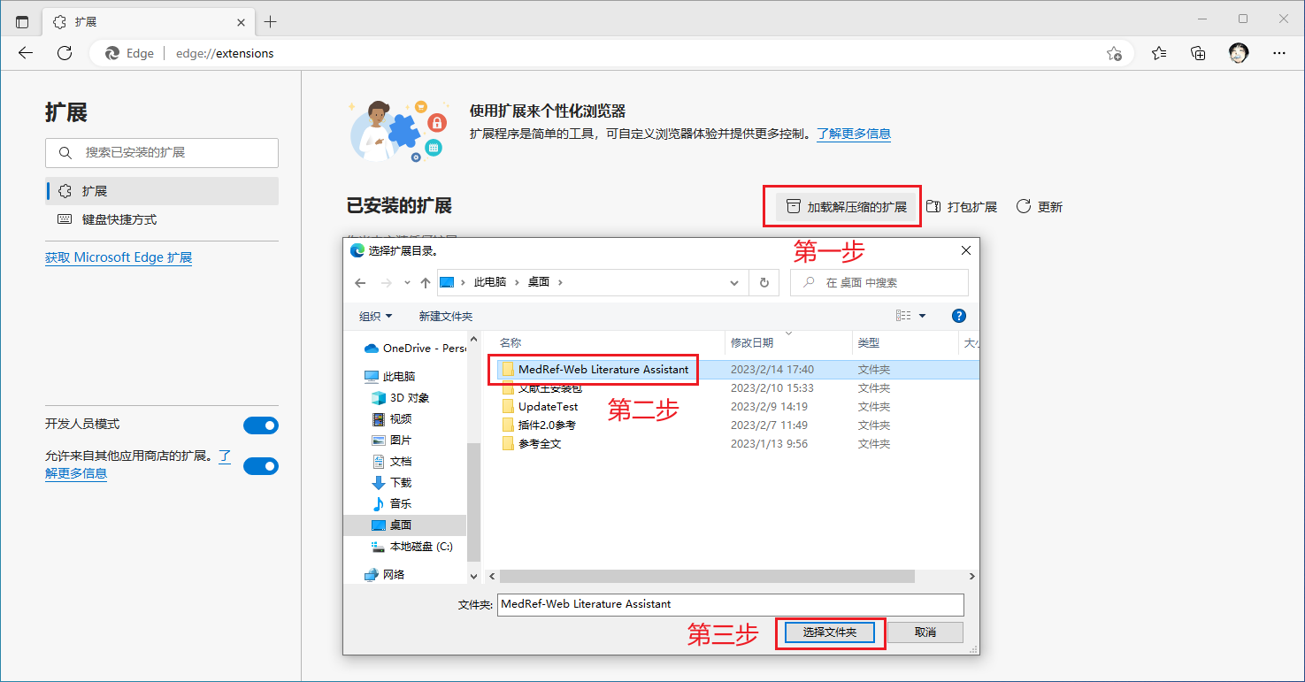Open Edge settings and more menu

point(1278,53)
